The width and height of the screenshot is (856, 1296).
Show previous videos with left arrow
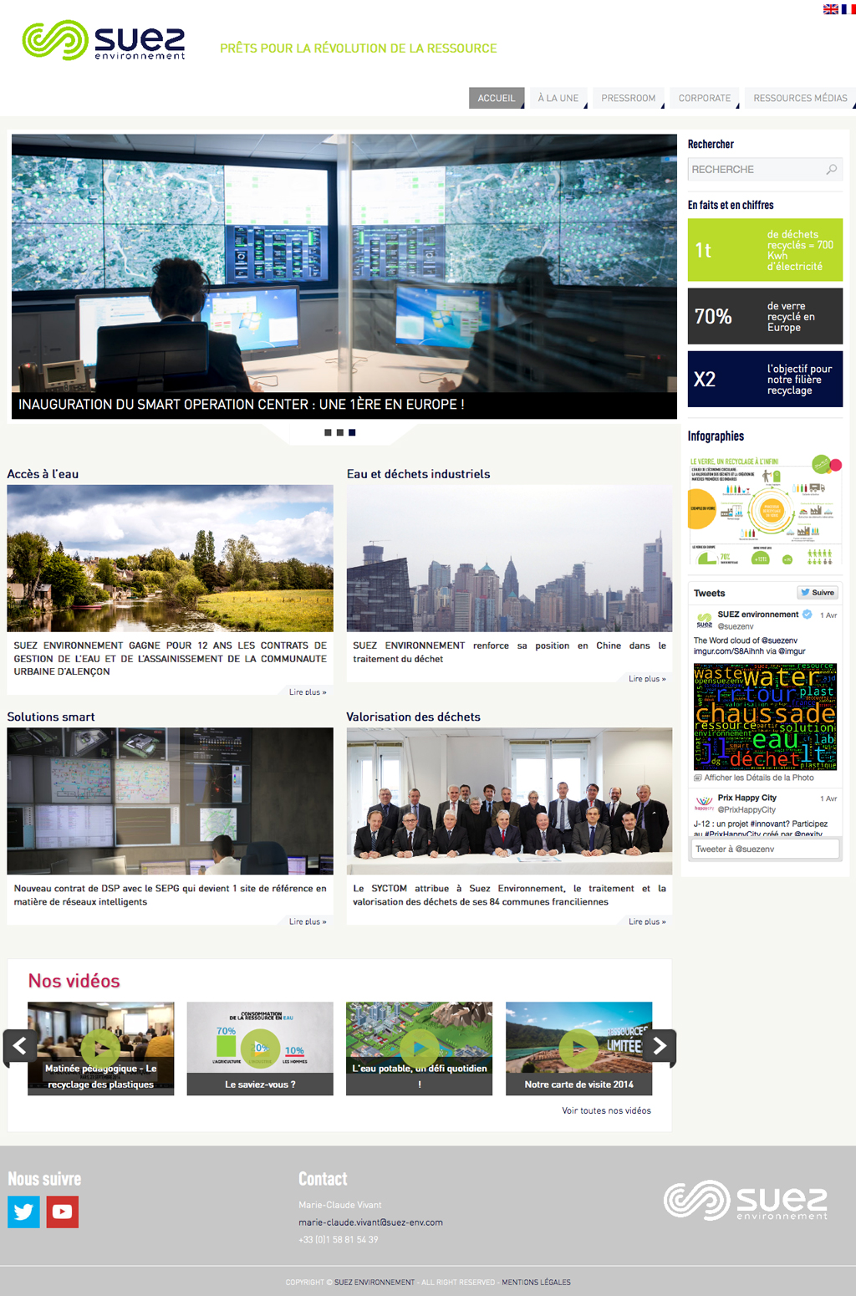click(19, 1046)
